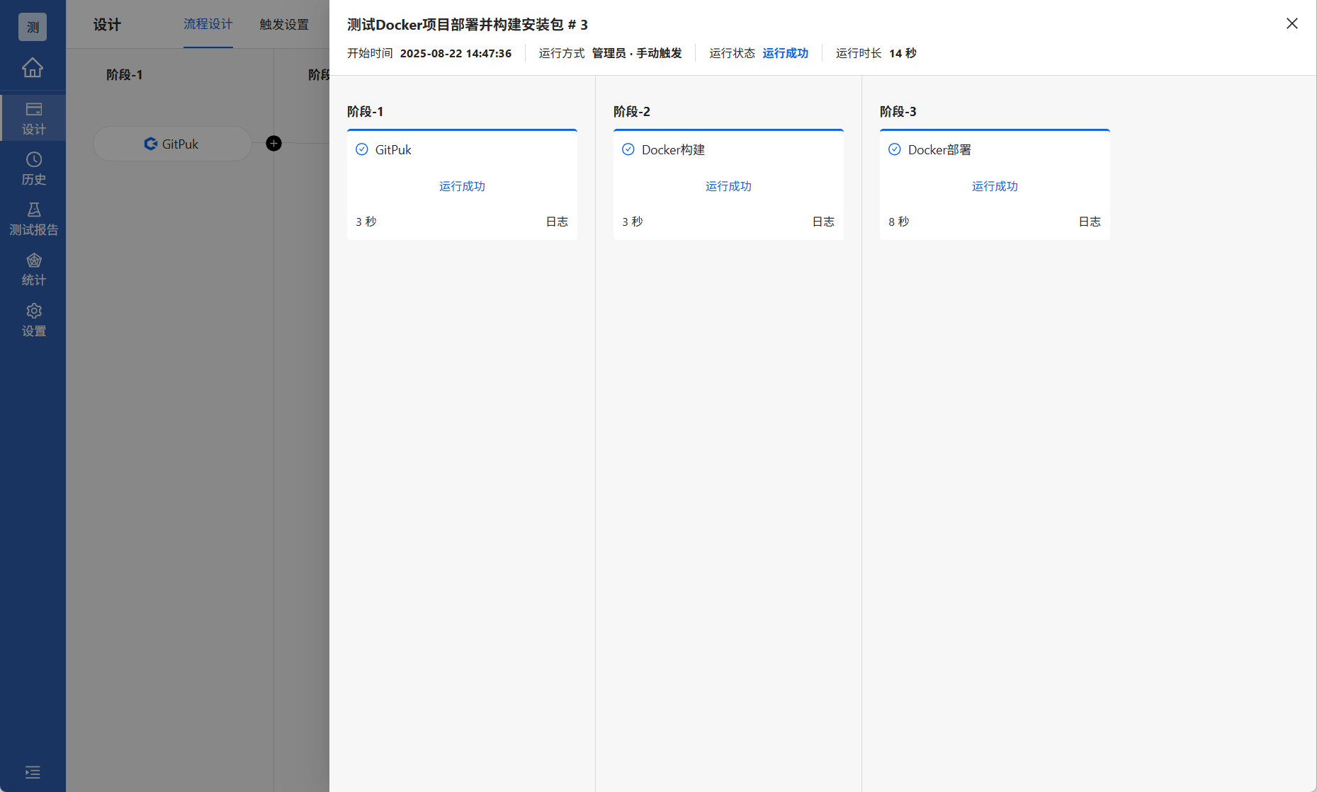Image resolution: width=1317 pixels, height=792 pixels.
Task: Click the GitPuk node in 阶段-1 canvas
Action: pyautogui.click(x=172, y=144)
